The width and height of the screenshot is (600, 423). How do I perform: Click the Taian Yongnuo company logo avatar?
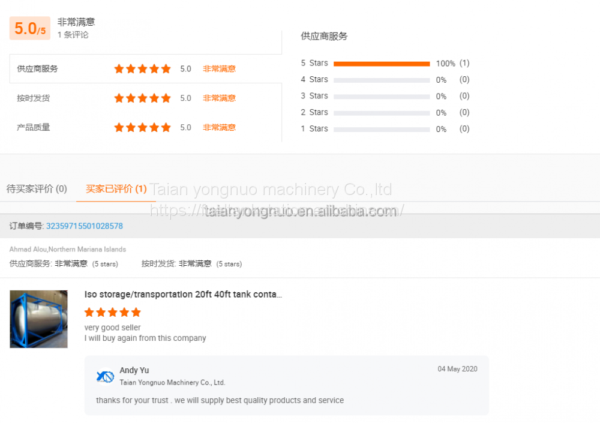click(105, 376)
